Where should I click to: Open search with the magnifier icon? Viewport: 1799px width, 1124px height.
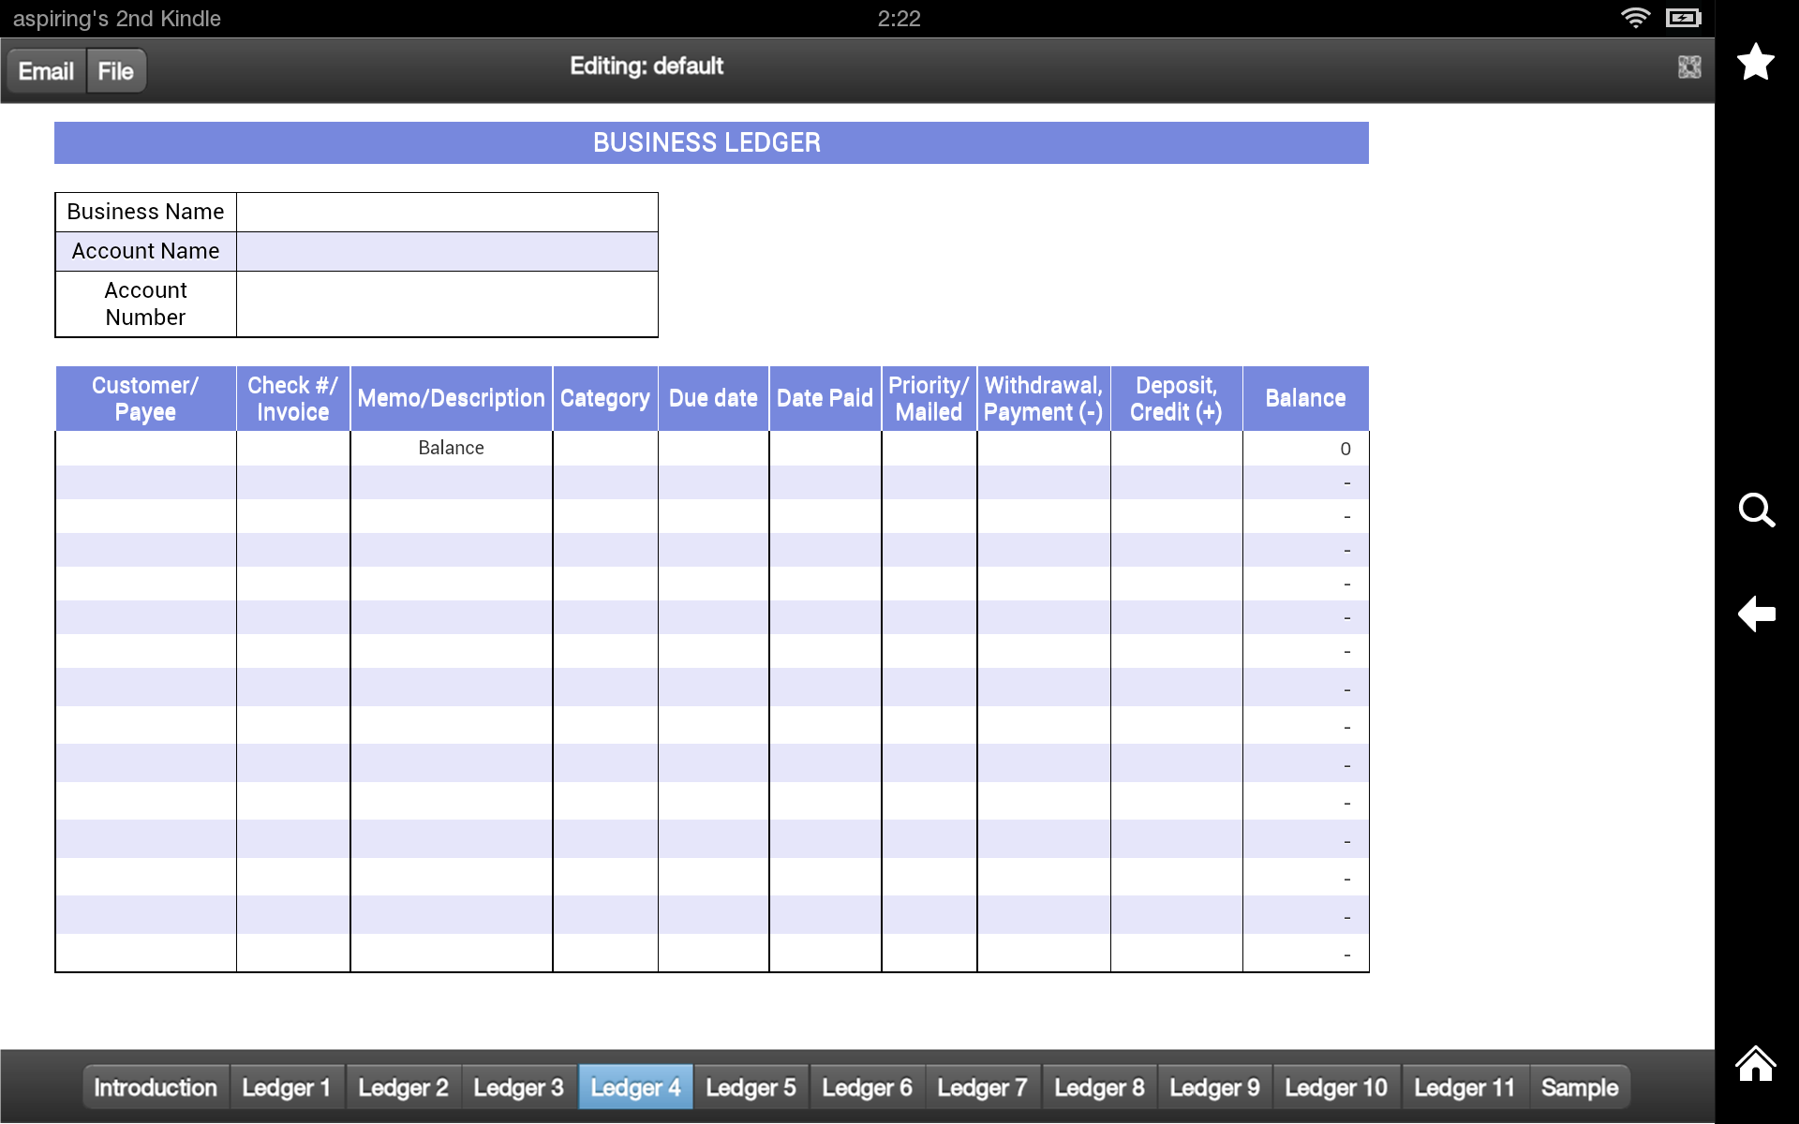tap(1756, 510)
